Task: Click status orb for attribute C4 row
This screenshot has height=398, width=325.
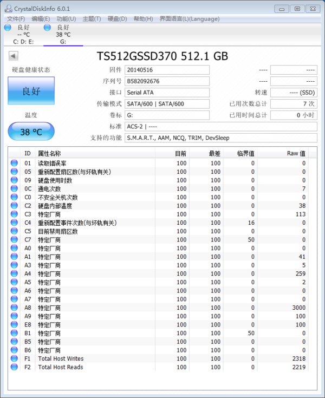Action: click(x=14, y=223)
